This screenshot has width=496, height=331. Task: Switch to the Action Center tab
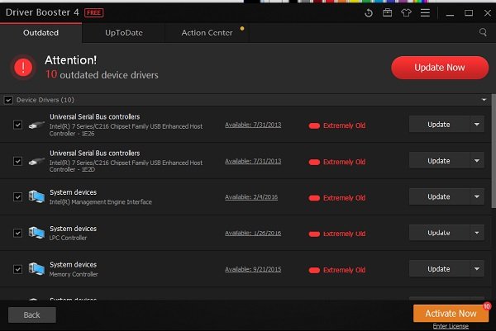pos(207,33)
